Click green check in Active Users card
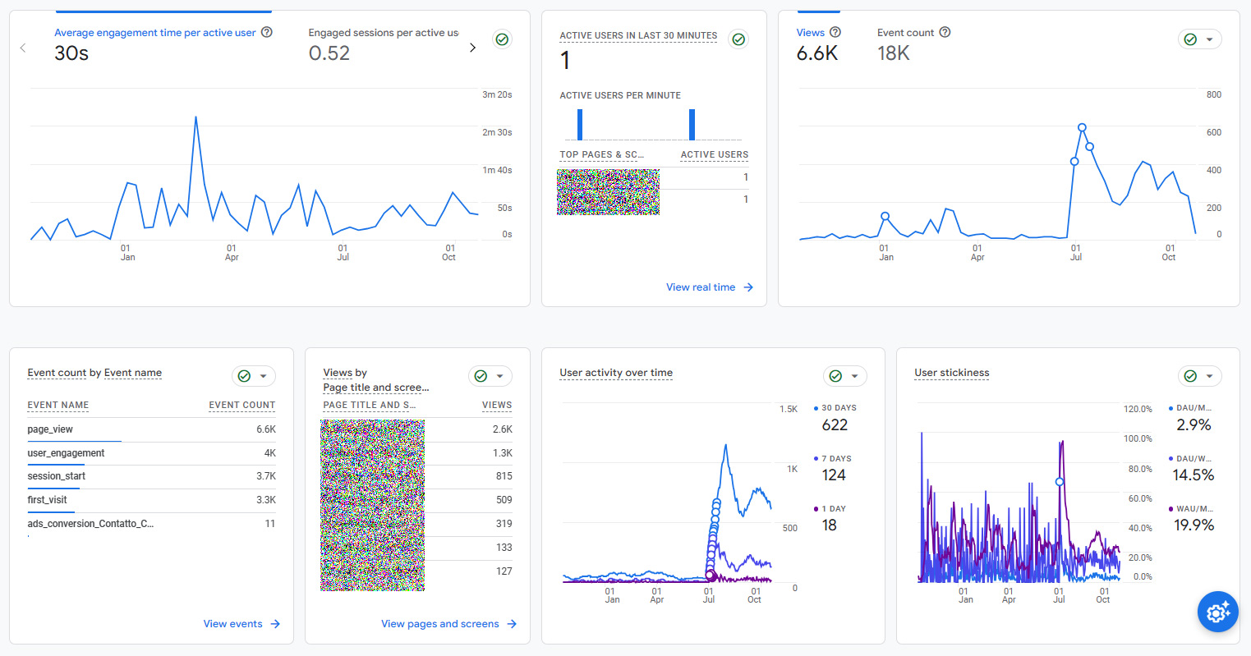Viewport: 1251px width, 656px height. tap(738, 39)
